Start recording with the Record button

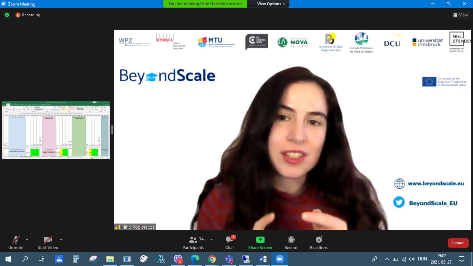pyautogui.click(x=291, y=242)
